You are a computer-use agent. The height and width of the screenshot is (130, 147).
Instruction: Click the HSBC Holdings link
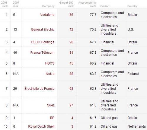point(43,42)
